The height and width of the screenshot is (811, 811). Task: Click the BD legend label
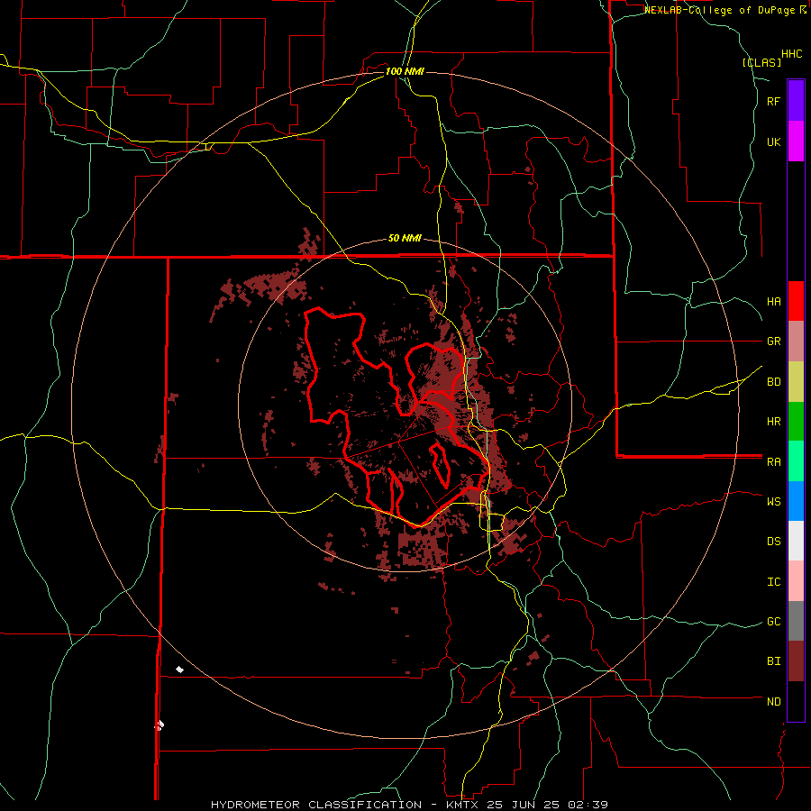tap(774, 382)
